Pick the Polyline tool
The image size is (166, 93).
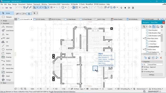coord(7,53)
